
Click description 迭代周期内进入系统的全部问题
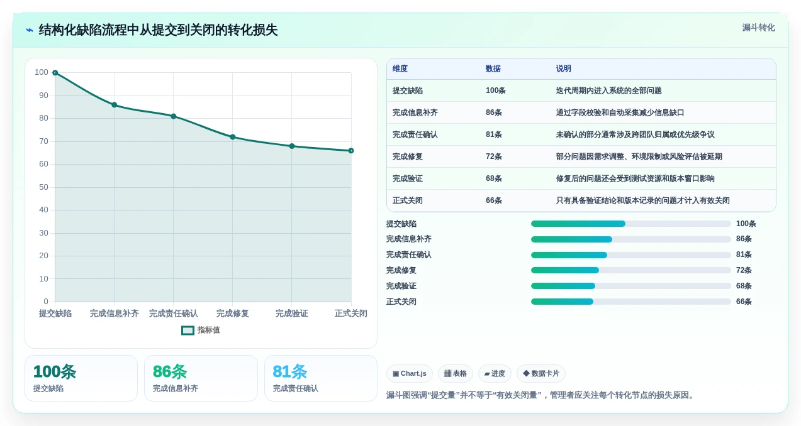coord(609,90)
